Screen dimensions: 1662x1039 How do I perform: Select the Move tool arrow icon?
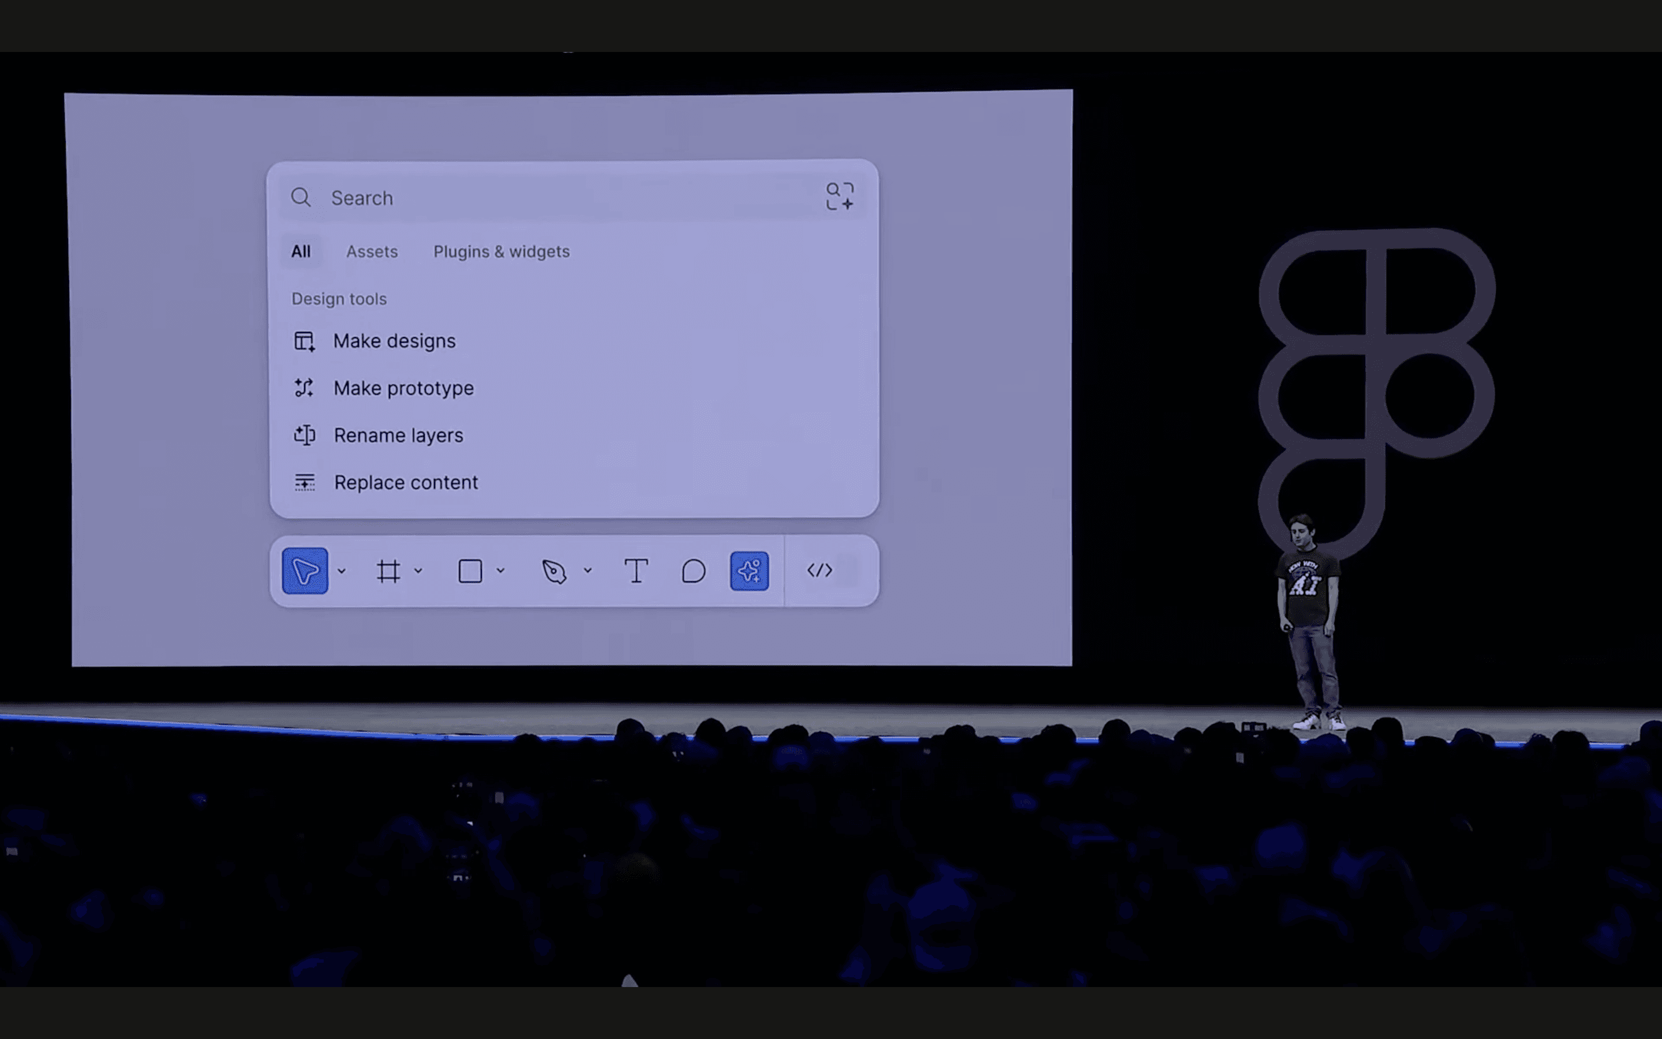(305, 570)
